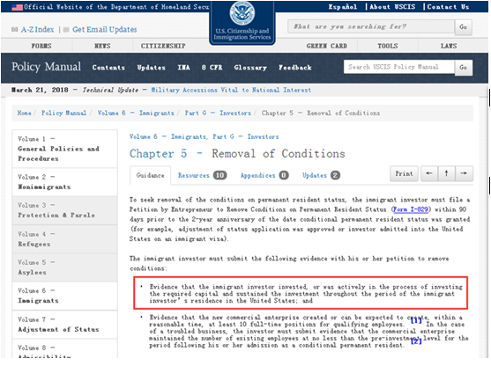The height and width of the screenshot is (366, 491).
Task: Click the Policy Manual search Go button
Action: pyautogui.click(x=464, y=67)
